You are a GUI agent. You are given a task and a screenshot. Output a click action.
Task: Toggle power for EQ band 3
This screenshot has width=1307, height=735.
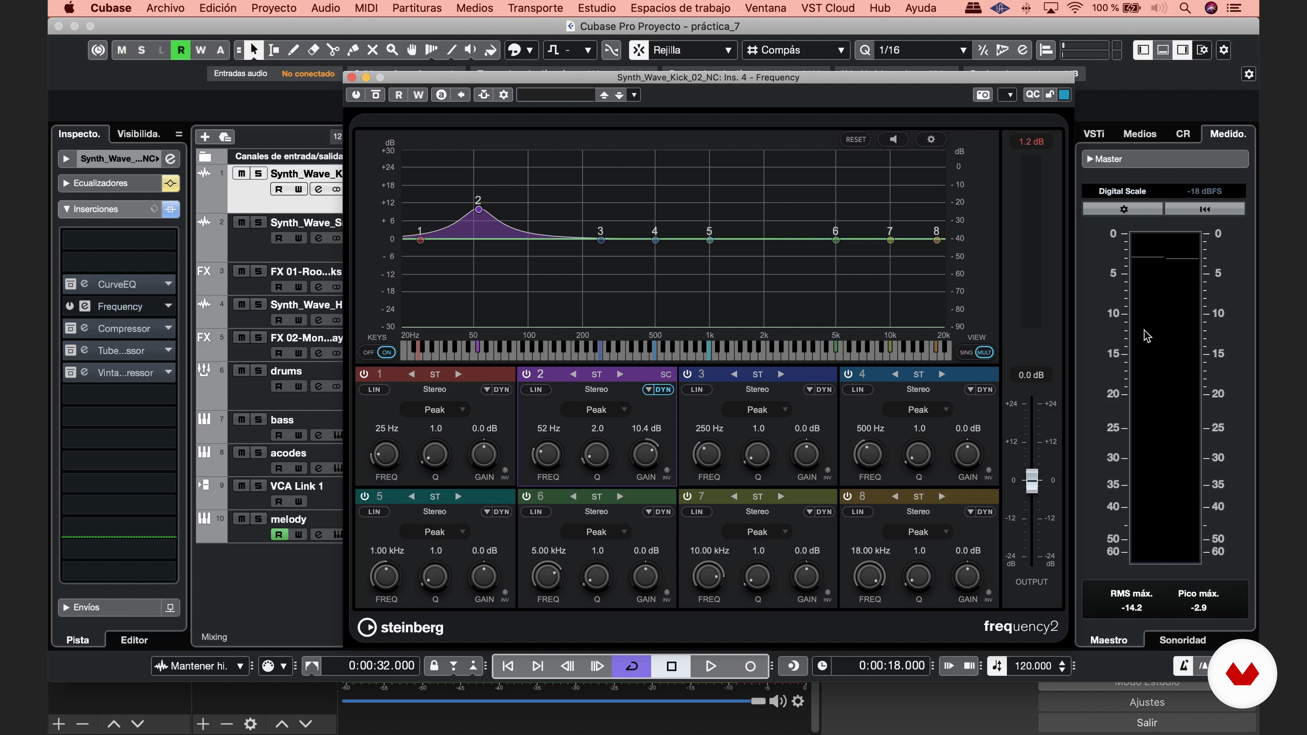click(687, 374)
